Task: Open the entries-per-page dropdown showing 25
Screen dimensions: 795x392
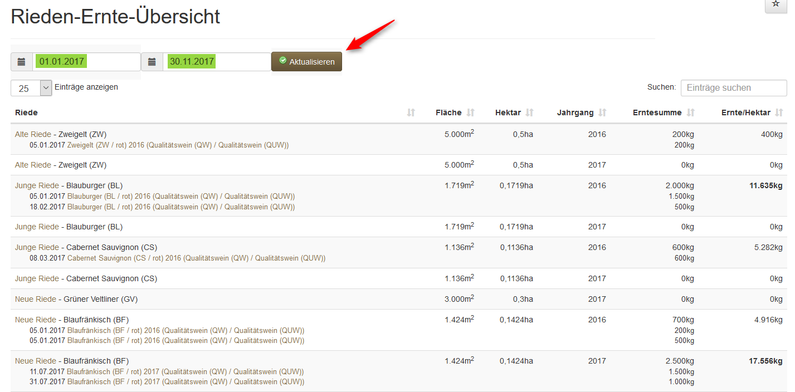Action: click(x=31, y=89)
